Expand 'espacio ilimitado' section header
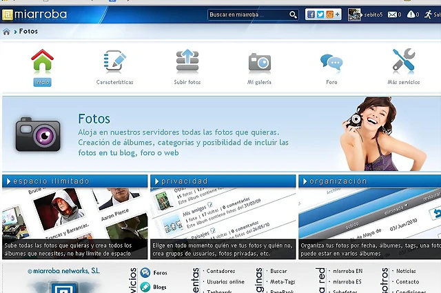Image resolution: width=441 pixels, height=293 pixels. [x=75, y=181]
